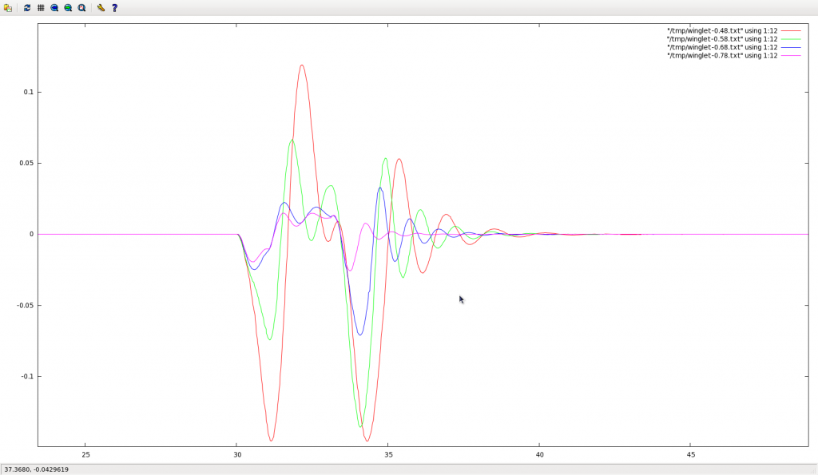Open the terminal configuration dialog
The image size is (818, 475).
coord(100,8)
